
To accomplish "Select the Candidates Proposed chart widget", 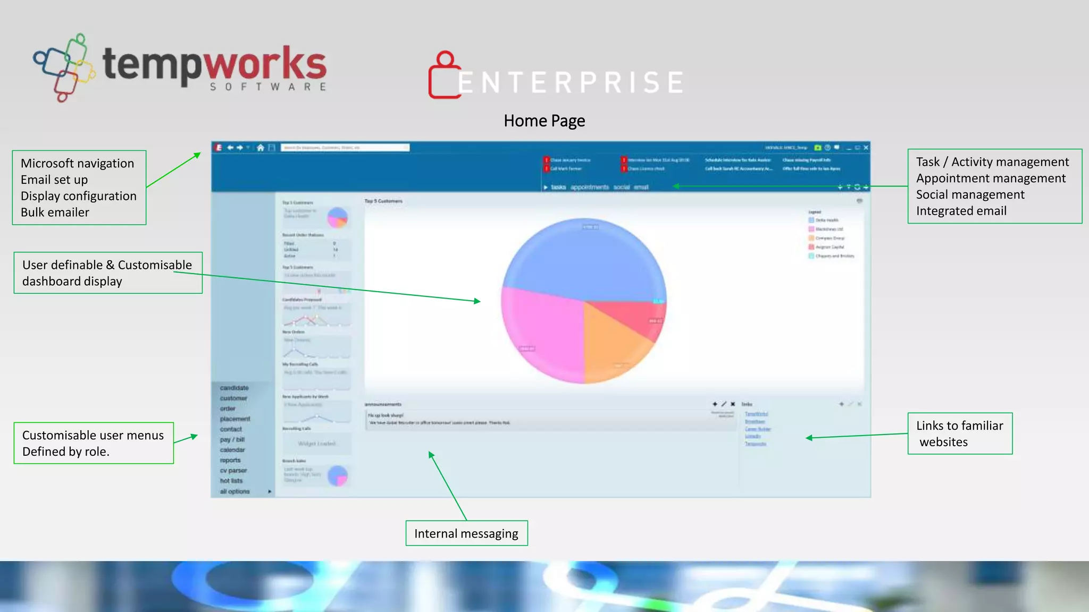I will 316,314.
